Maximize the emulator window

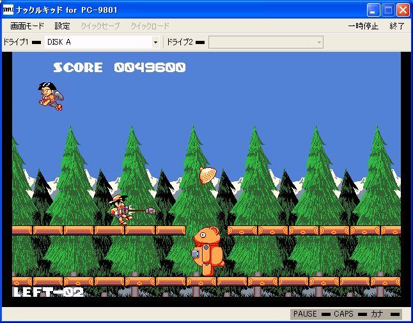pos(388,10)
